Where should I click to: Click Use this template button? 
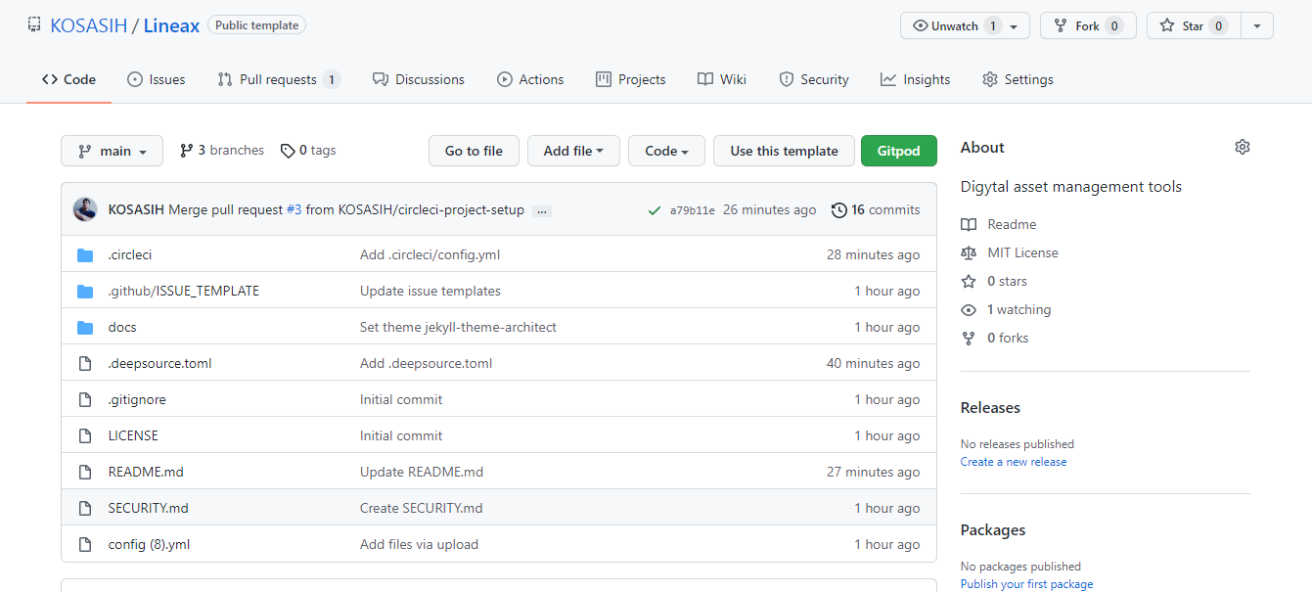784,151
